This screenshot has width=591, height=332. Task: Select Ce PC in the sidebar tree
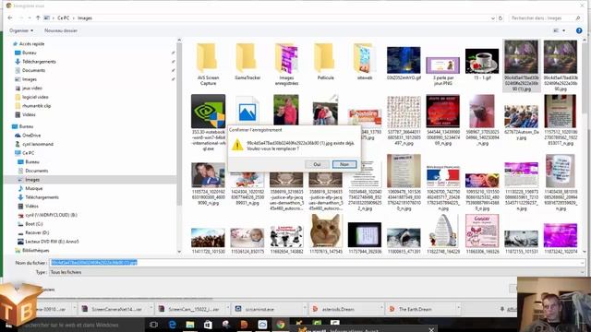(28, 153)
